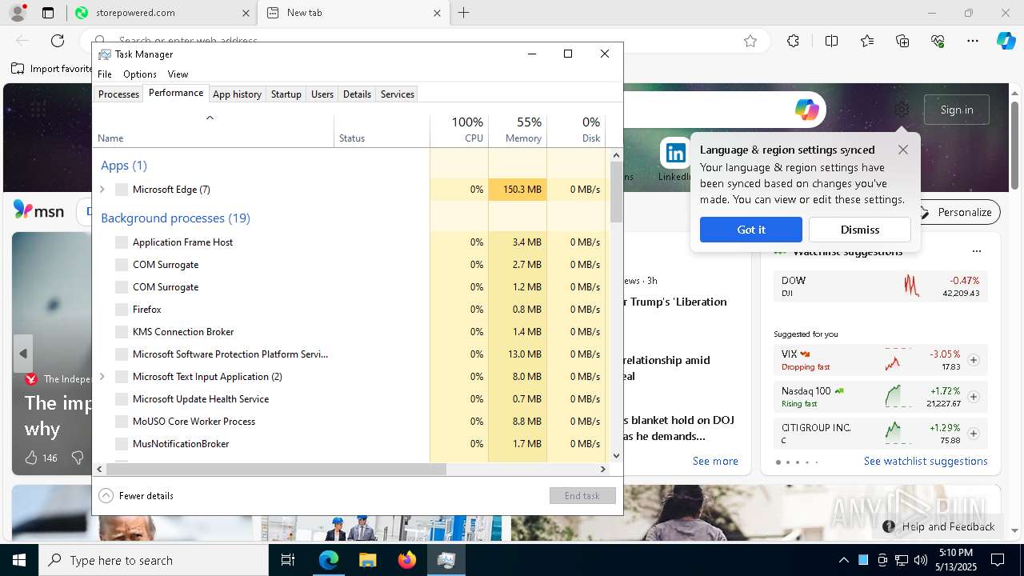This screenshot has width=1024, height=576.
Task: Switch to the Details tab
Action: 357,94
